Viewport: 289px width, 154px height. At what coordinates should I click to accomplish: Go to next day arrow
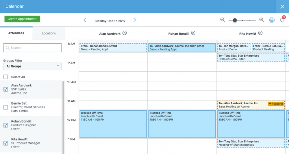point(135,20)
